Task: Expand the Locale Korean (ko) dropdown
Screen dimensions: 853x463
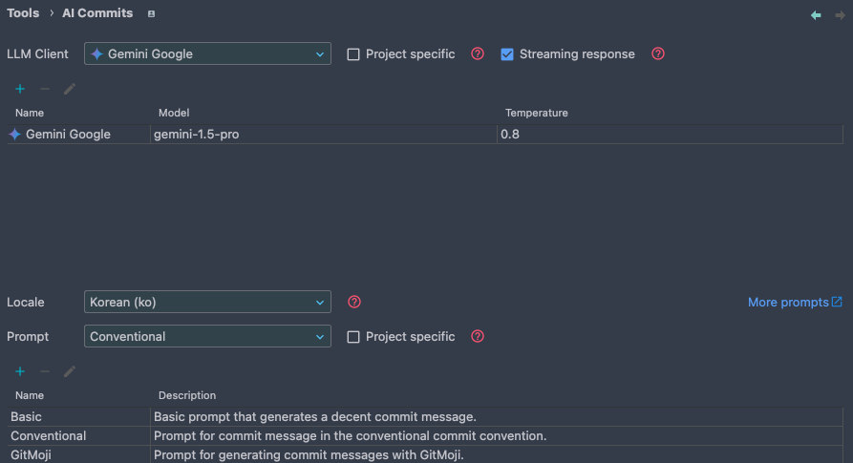Action: (207, 303)
